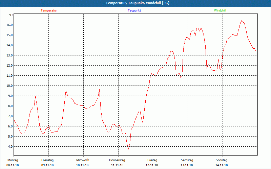Click the Dienstag day label
Viewport: 271px width, 169px height.
pyautogui.click(x=47, y=160)
